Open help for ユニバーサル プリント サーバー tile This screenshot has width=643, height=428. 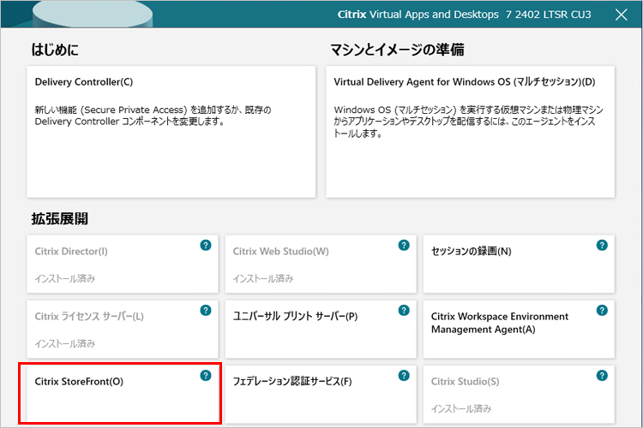[404, 311]
